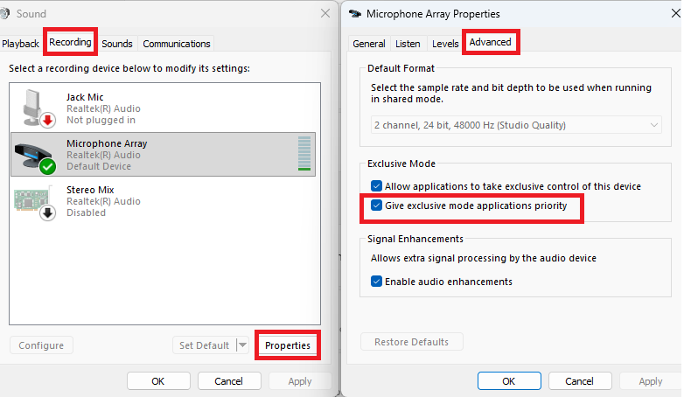Uncheck Enable audio enhancements

pos(376,281)
